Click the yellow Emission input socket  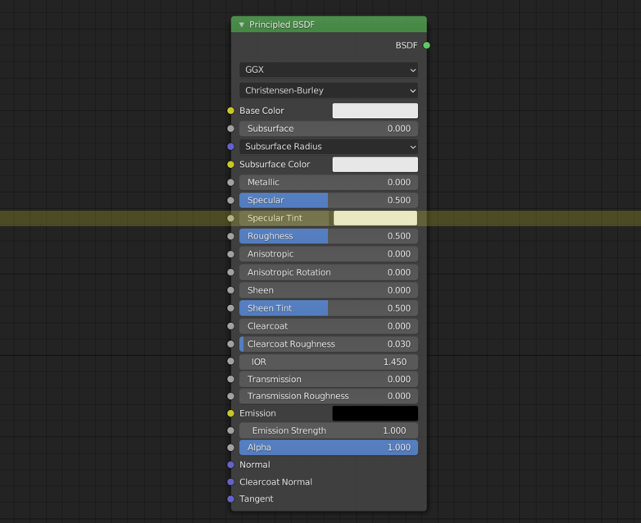[230, 413]
